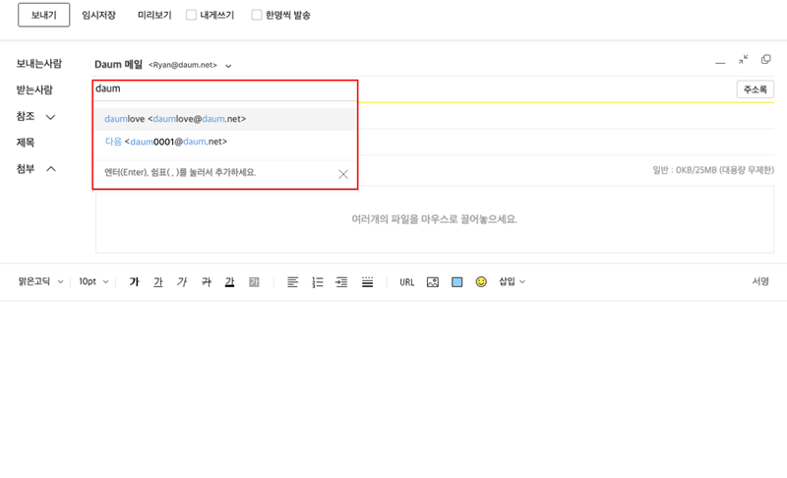This screenshot has height=478, width=787.
Task: Enable the 내게쓰기 checkbox
Action: coord(191,15)
